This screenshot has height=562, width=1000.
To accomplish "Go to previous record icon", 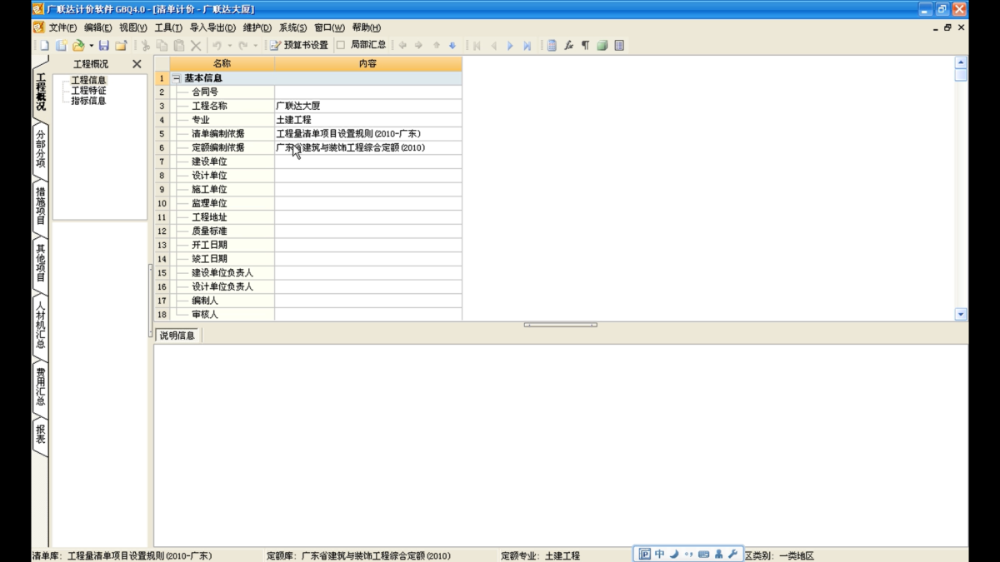I will tap(493, 46).
